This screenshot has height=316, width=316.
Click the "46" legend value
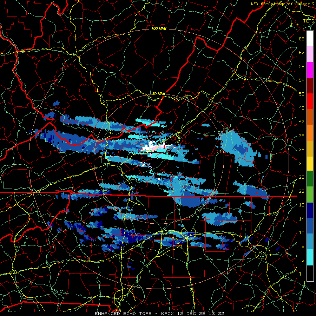pos(302,108)
